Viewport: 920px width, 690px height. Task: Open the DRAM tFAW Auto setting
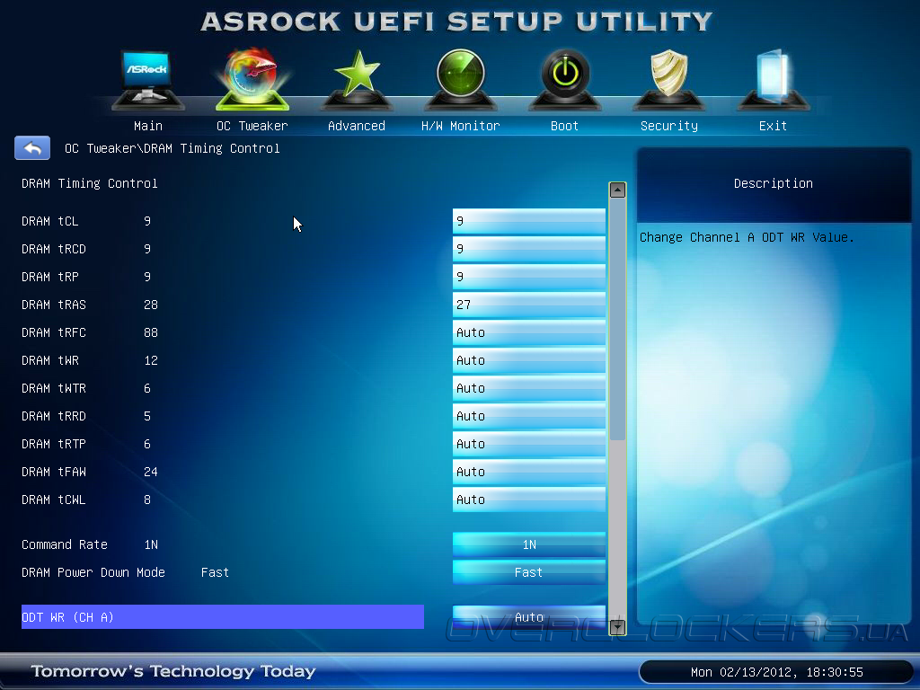tap(529, 472)
